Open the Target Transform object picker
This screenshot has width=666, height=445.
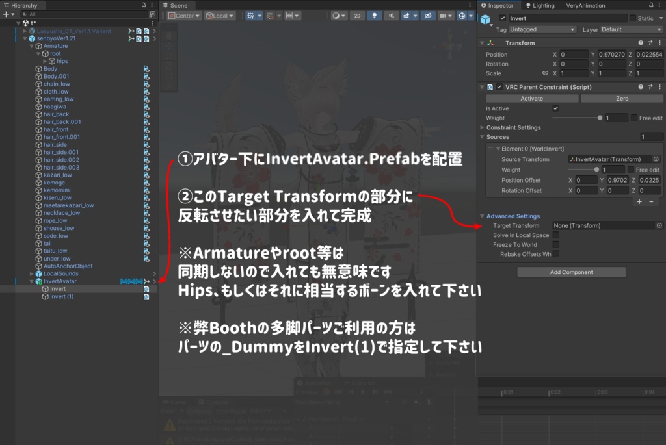[x=658, y=225]
